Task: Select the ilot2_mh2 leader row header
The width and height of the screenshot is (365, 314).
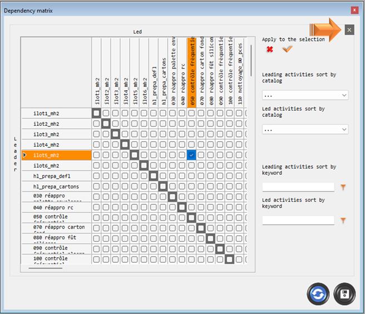Action: [x=56, y=124]
